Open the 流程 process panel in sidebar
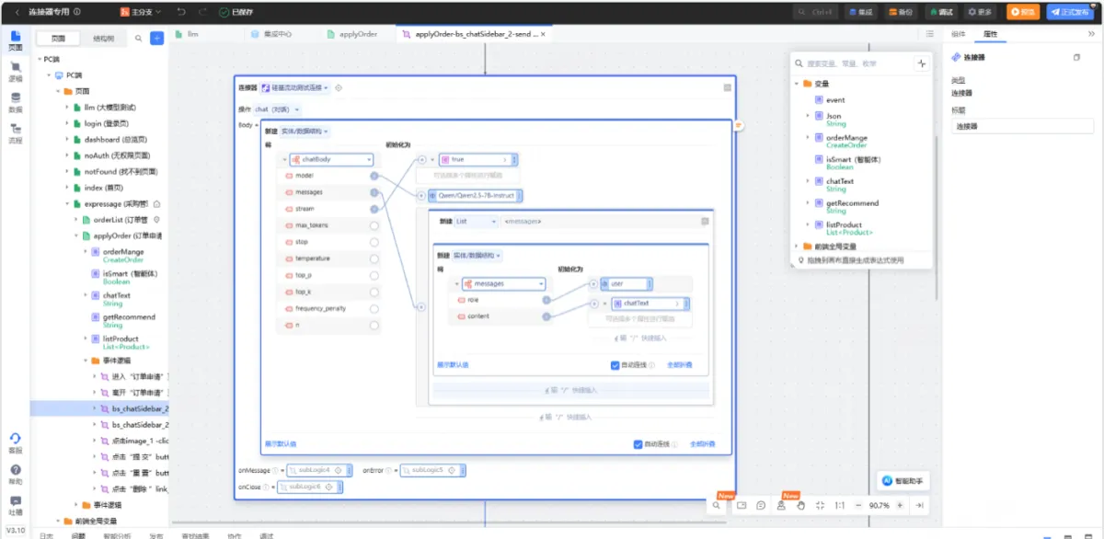1104x539 pixels. click(x=16, y=133)
